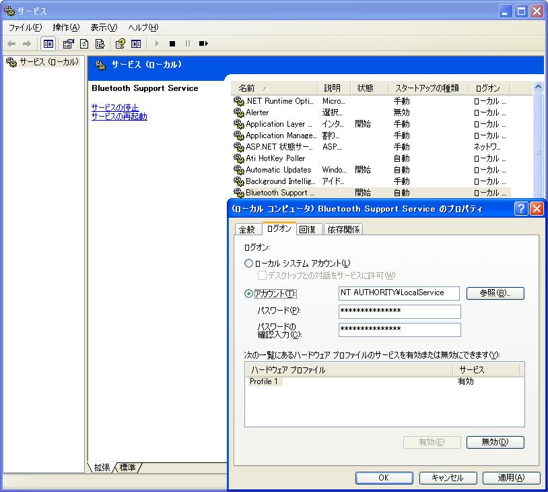548x492 pixels.
Task: Select the Automatic Updates service name
Action: [x=279, y=170]
